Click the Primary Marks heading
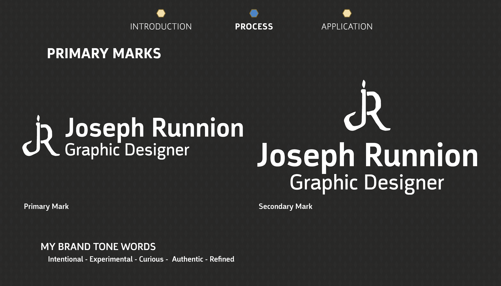This screenshot has width=501, height=286. pyautogui.click(x=104, y=53)
